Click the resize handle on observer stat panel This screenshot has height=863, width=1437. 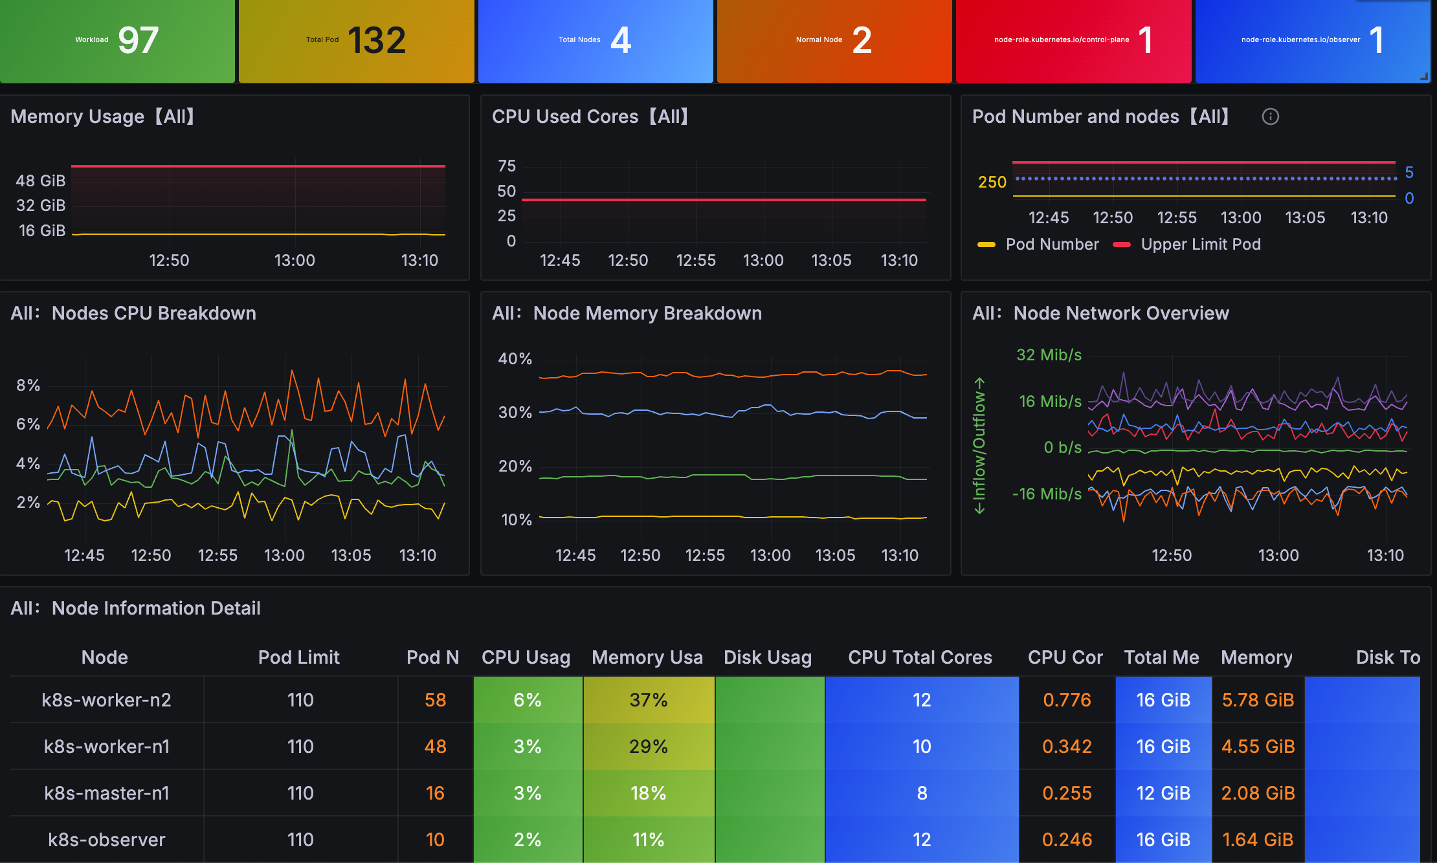[x=1423, y=77]
